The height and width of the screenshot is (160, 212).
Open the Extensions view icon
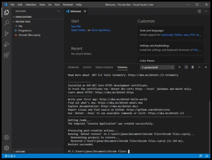(6, 55)
